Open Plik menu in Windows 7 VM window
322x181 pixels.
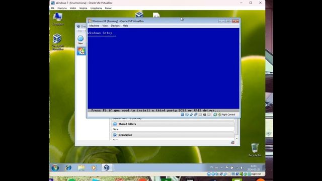pyautogui.click(x=52, y=8)
